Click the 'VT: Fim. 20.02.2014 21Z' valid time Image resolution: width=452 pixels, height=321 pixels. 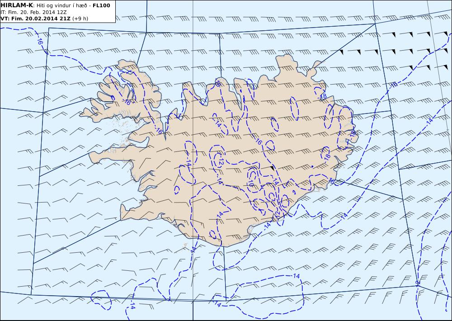35,19
